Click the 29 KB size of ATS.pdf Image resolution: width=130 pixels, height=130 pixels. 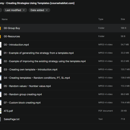(124, 111)
